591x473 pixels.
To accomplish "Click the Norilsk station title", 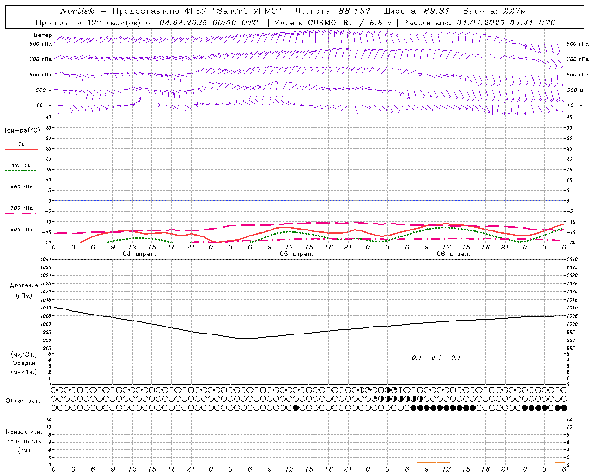I will pos(77,11).
